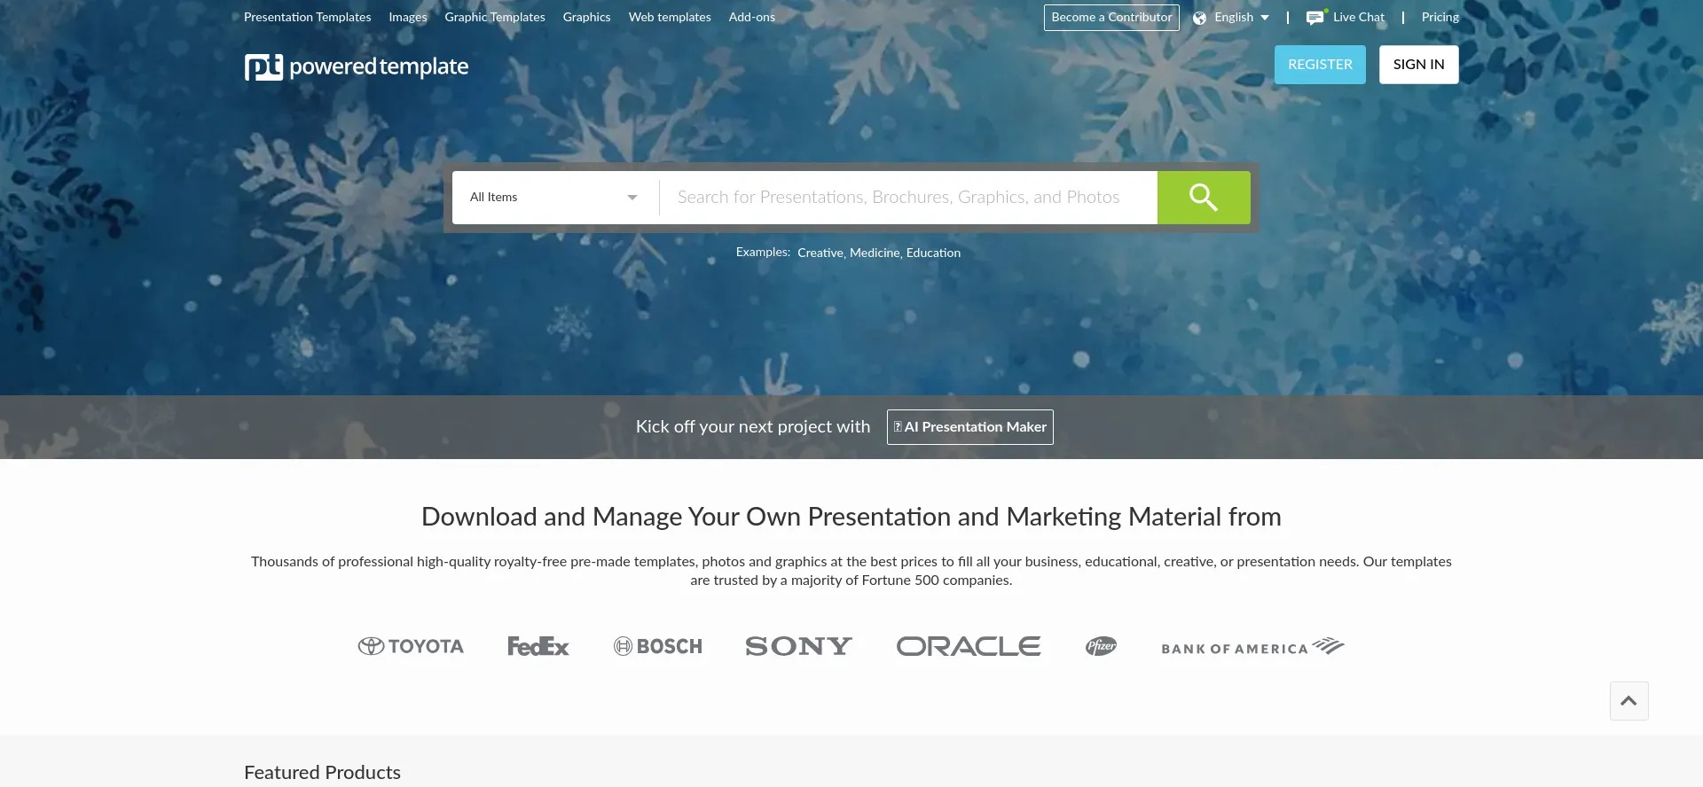Screen dimensions: 1703x787
Task: Focus the presentations search input field
Action: tap(906, 198)
